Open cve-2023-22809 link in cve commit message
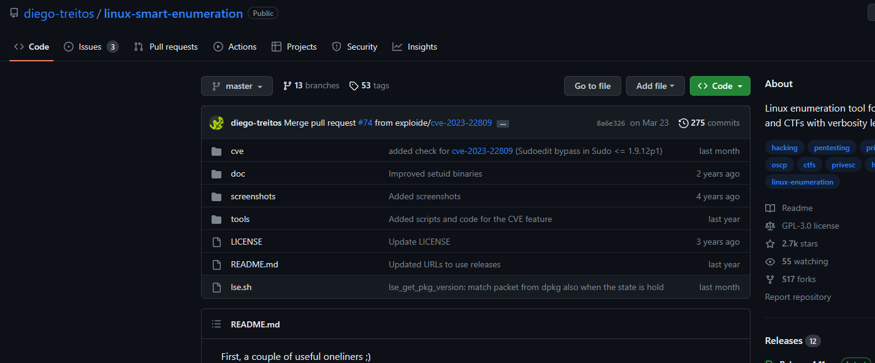The image size is (875, 363). tap(483, 151)
